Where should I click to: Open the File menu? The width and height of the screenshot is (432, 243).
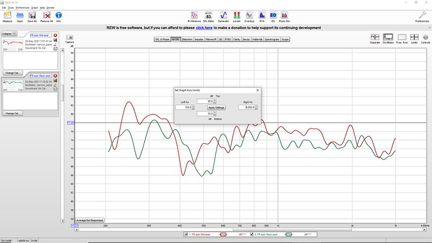pos(4,8)
